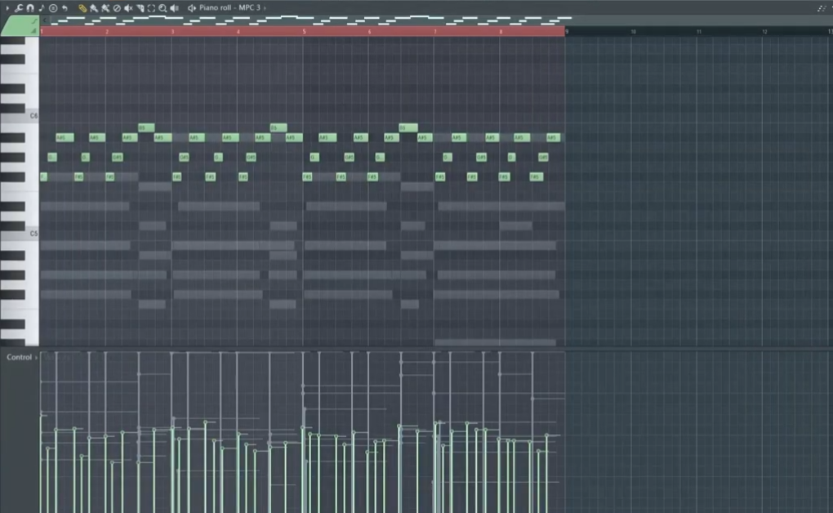This screenshot has height=513, width=833.
Task: Click the circular icon beside the stamp note
Action: (53, 8)
